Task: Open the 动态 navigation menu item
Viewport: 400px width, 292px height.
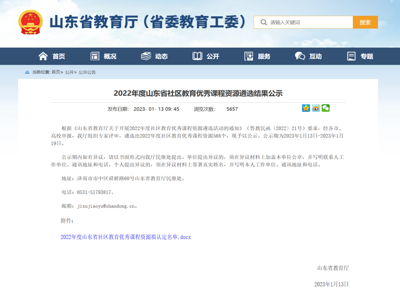Action: pyautogui.click(x=161, y=56)
